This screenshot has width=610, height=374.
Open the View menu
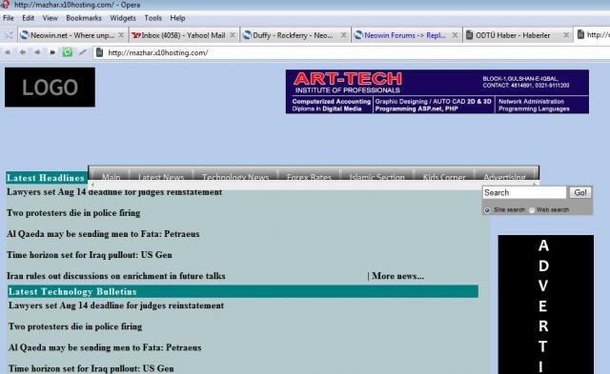pyautogui.click(x=50, y=18)
